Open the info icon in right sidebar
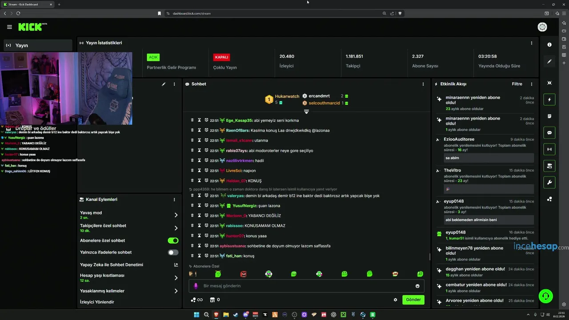 pos(549,44)
